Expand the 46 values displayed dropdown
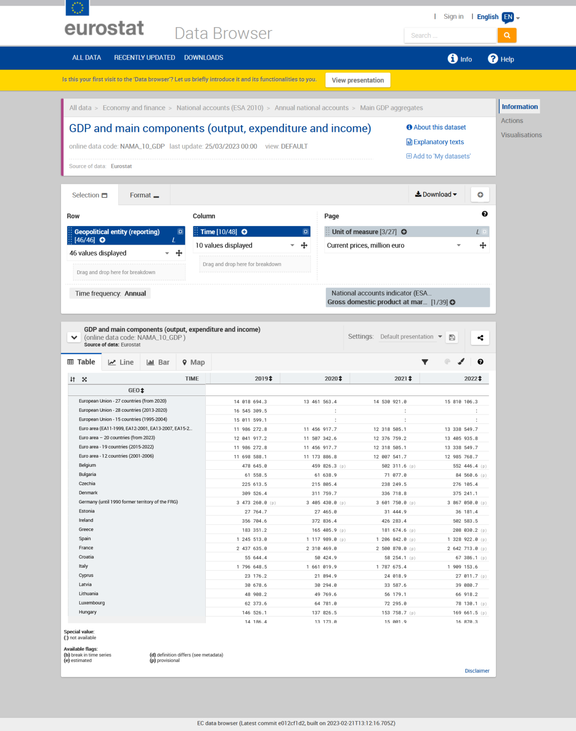 pyautogui.click(x=167, y=253)
